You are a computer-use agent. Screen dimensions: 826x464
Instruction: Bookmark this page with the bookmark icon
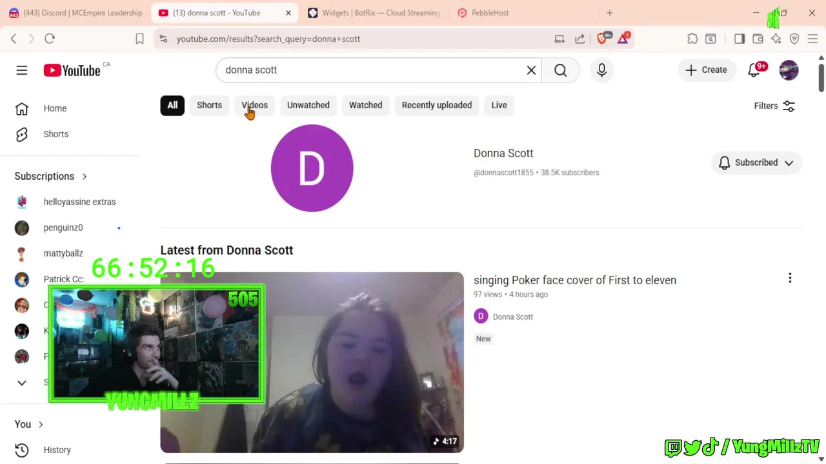coord(139,39)
